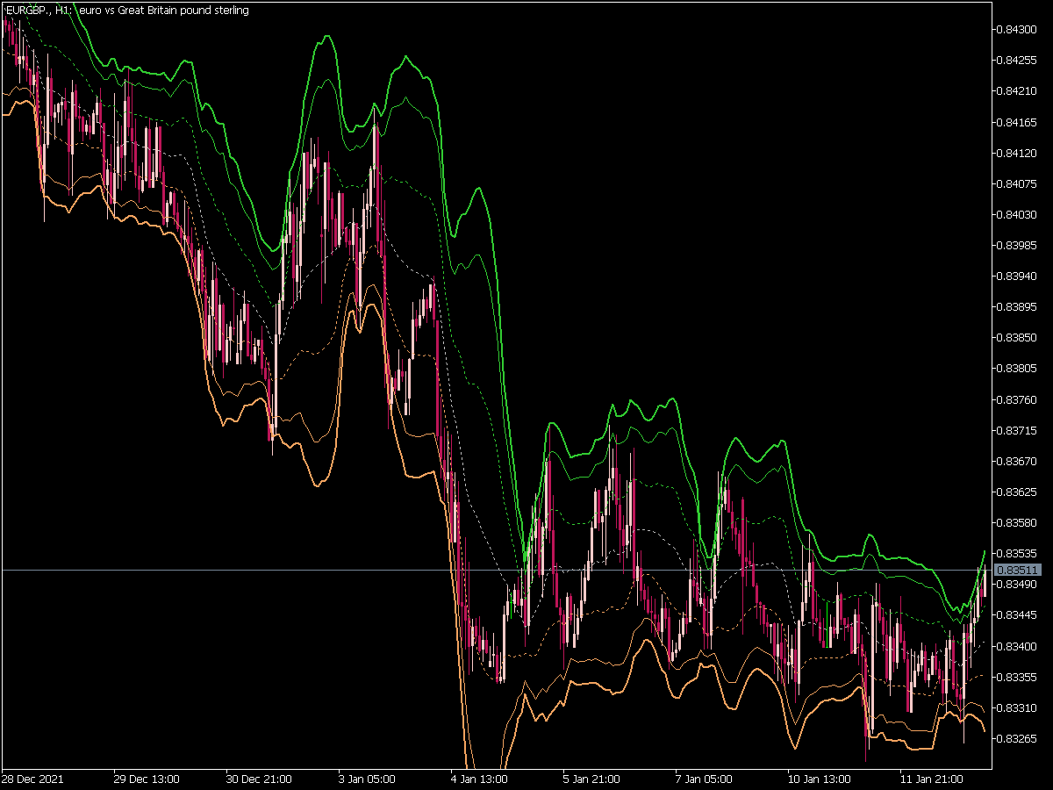Select the current price tag 0.83511

(x=1018, y=570)
